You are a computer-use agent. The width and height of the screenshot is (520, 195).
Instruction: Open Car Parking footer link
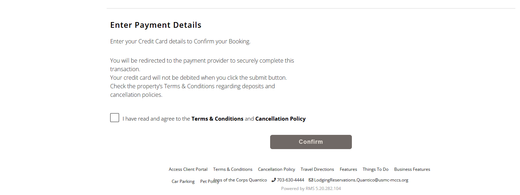(x=183, y=181)
